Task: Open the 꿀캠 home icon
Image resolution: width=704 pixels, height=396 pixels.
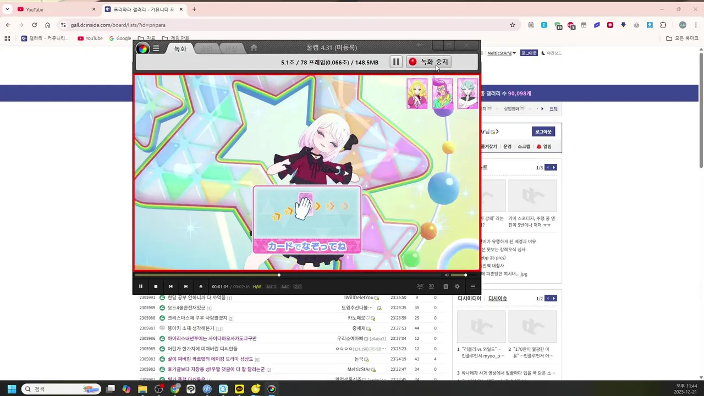Action: coord(254,48)
